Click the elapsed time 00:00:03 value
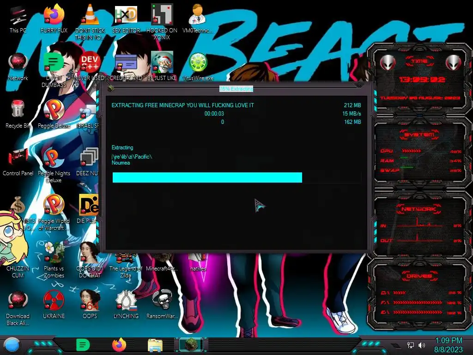Viewport: 473px width, 355px height. pos(214,114)
